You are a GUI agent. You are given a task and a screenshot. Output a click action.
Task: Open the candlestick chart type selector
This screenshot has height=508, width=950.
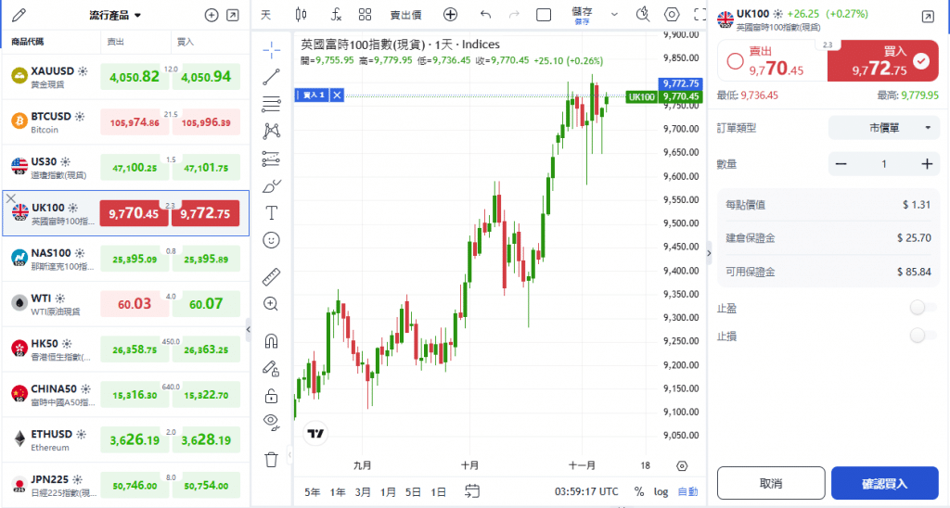[x=301, y=15]
